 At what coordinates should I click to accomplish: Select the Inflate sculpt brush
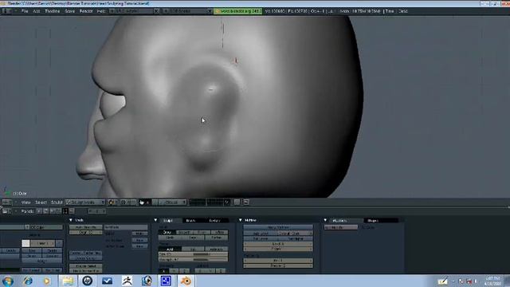coord(220,232)
